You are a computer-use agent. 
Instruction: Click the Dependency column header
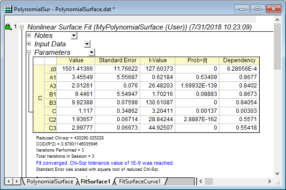(x=239, y=61)
